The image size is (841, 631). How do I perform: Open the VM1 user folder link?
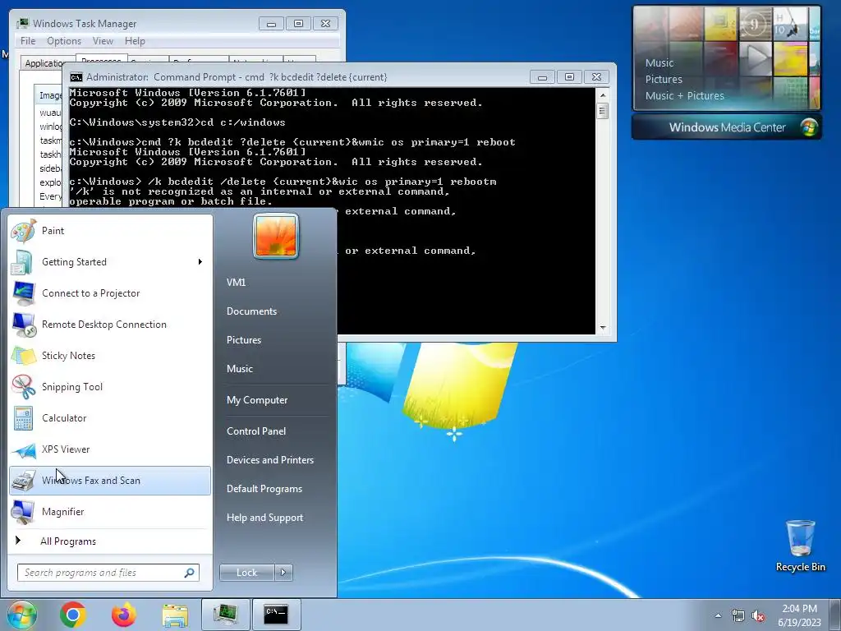point(236,283)
